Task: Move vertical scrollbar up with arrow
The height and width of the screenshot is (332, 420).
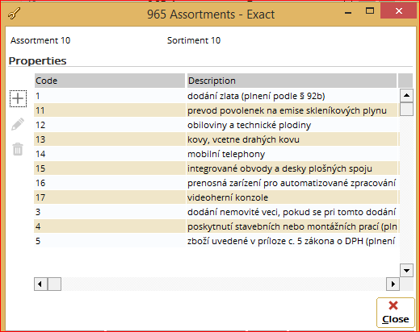Action: (406, 95)
